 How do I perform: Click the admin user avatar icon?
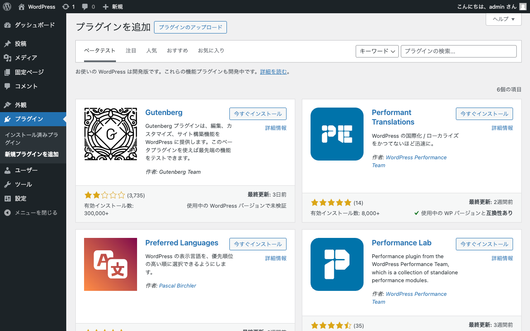523,7
